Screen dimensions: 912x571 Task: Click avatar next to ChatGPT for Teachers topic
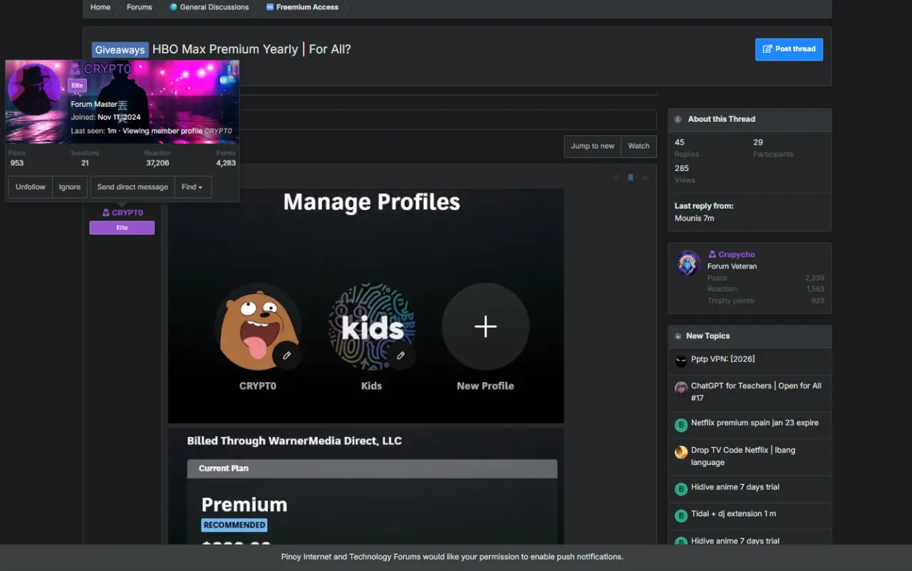681,388
